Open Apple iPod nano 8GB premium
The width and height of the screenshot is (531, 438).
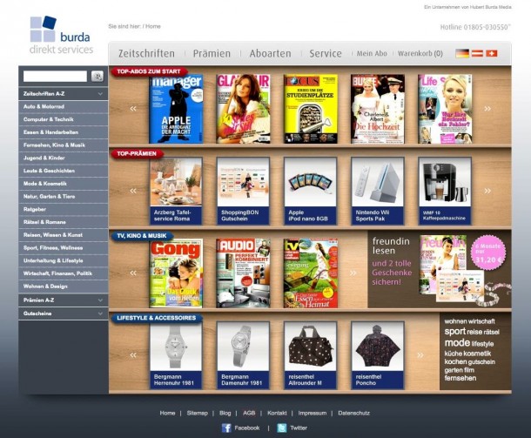pyautogui.click(x=311, y=191)
